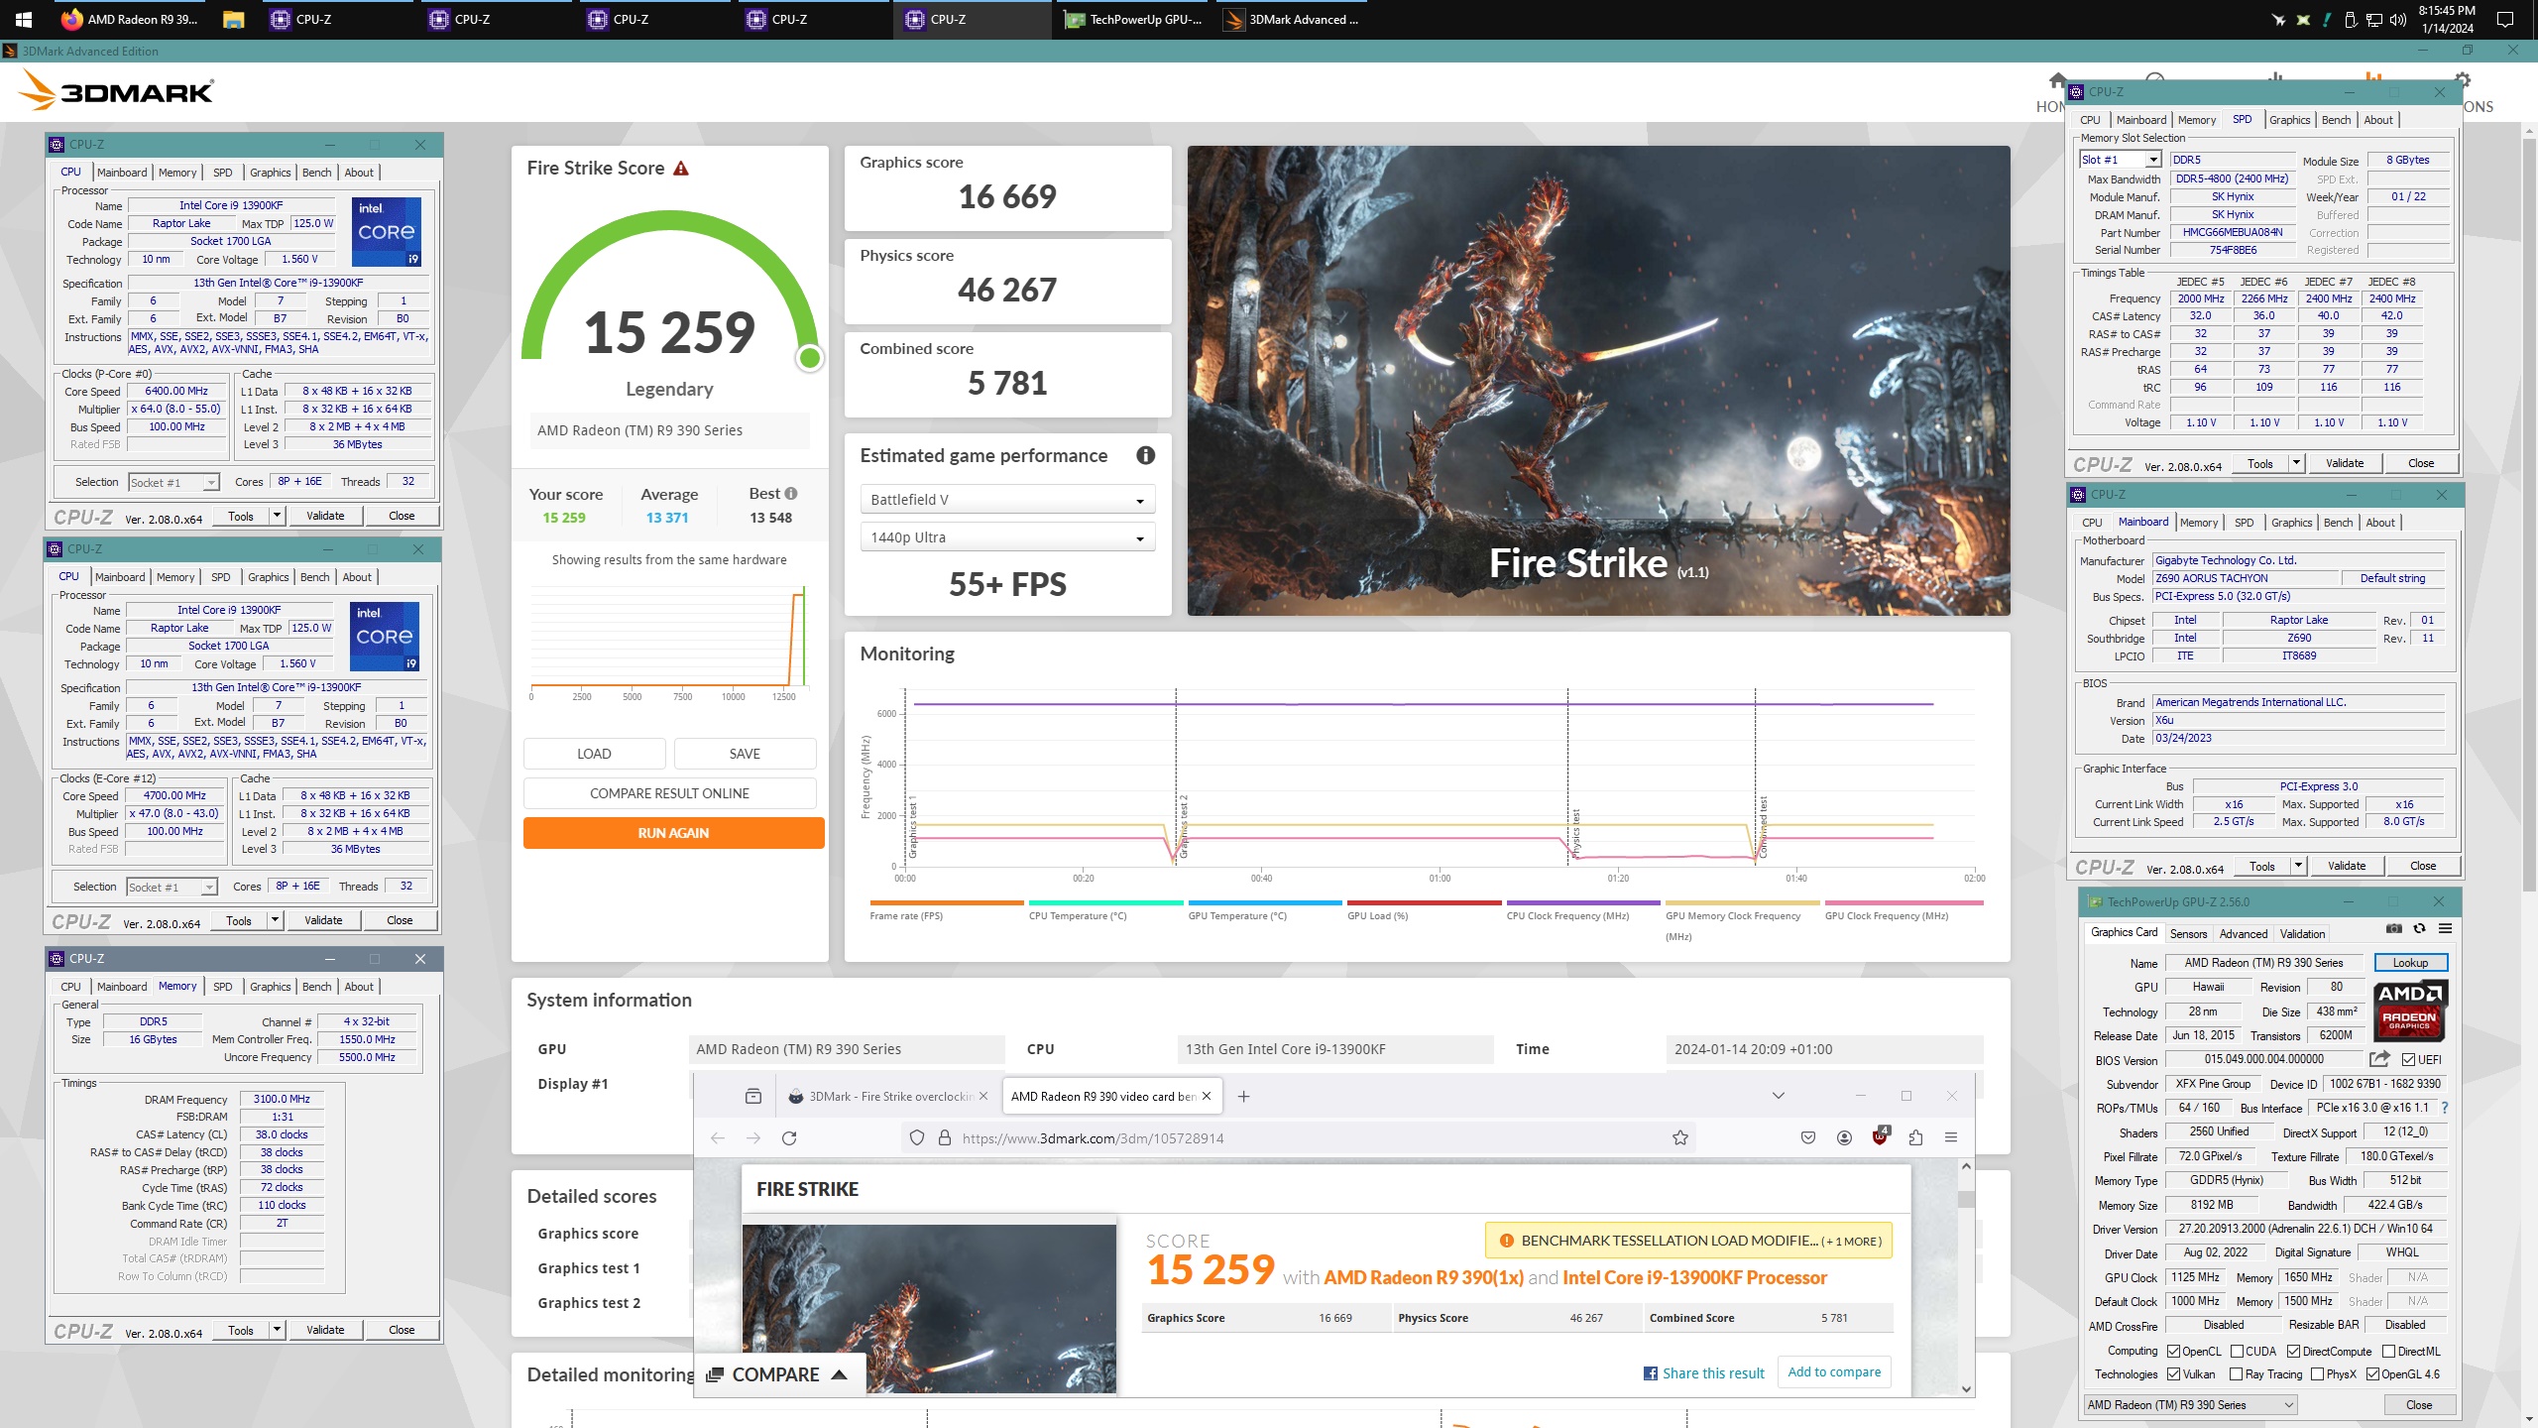Open the browser application menu icon

point(1951,1137)
